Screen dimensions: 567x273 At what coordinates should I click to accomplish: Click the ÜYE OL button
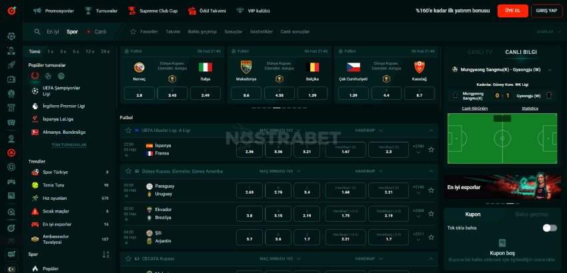point(513,11)
